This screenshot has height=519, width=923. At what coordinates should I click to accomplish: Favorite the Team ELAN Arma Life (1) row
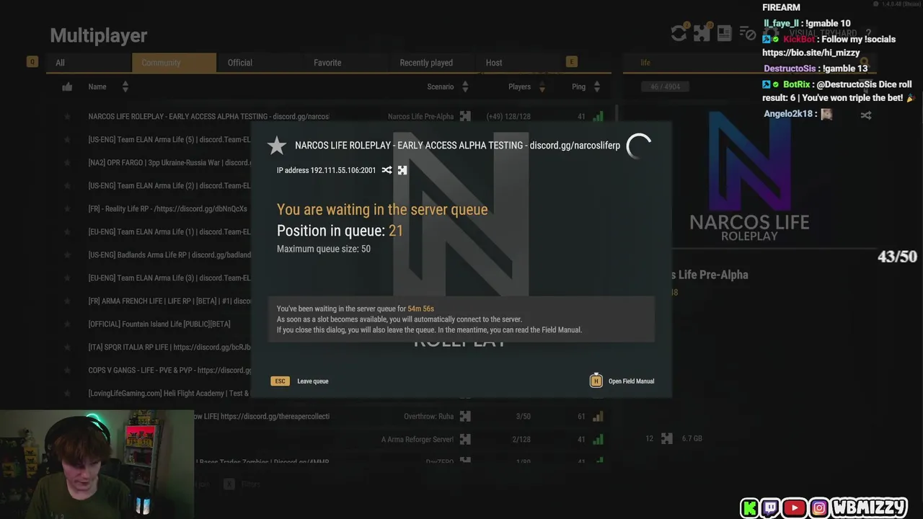[x=67, y=232]
